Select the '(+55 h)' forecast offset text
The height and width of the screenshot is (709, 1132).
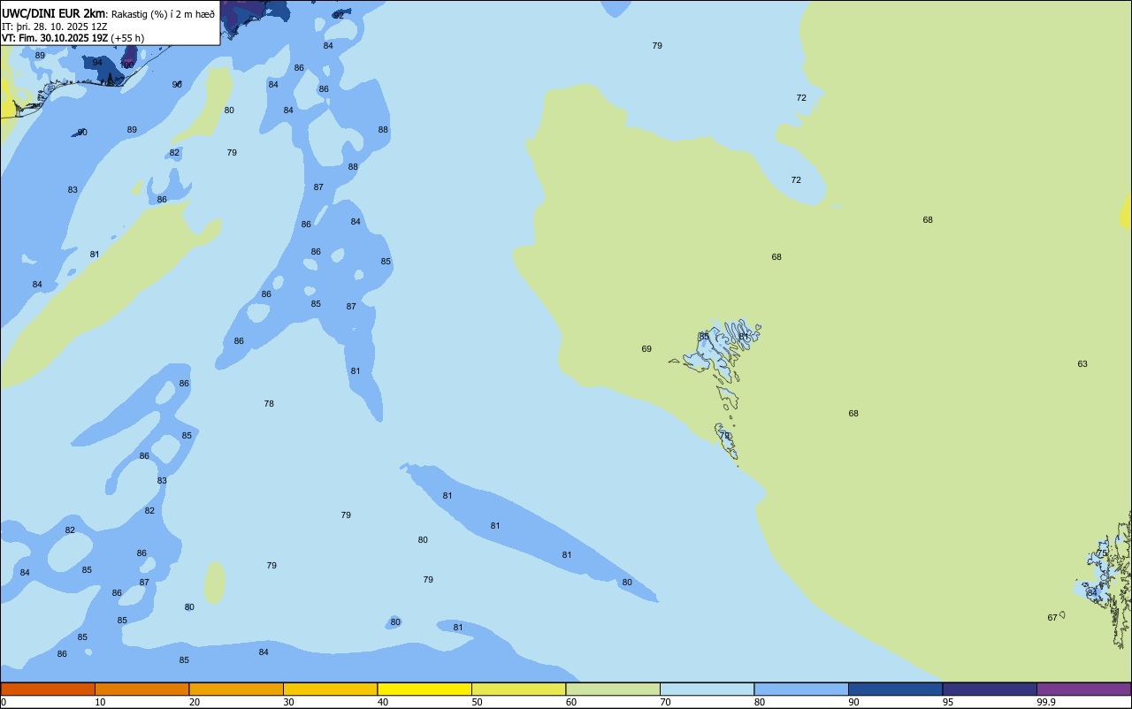pos(128,38)
